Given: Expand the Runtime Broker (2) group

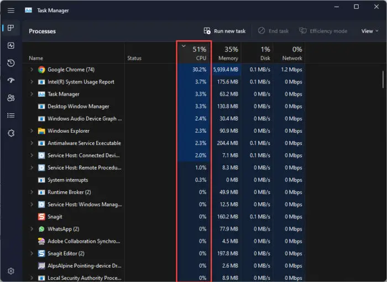Looking at the screenshot, I should click(32, 192).
